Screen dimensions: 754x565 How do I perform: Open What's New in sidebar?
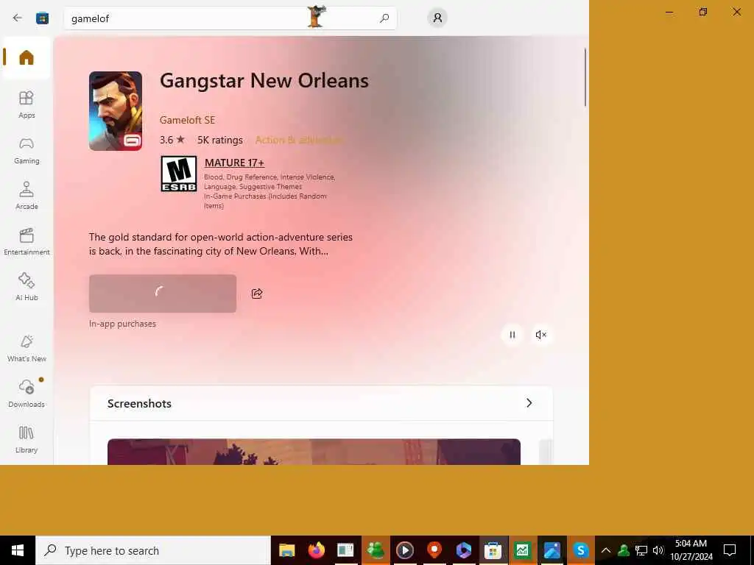tap(27, 348)
